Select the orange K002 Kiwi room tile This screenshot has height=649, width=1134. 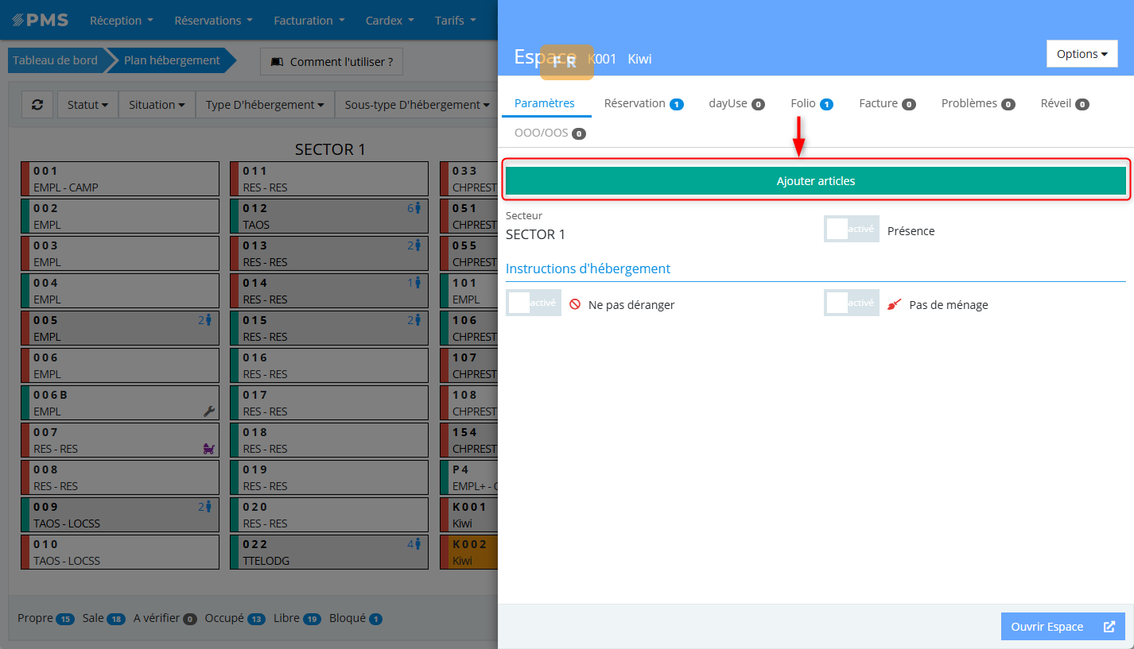(469, 552)
